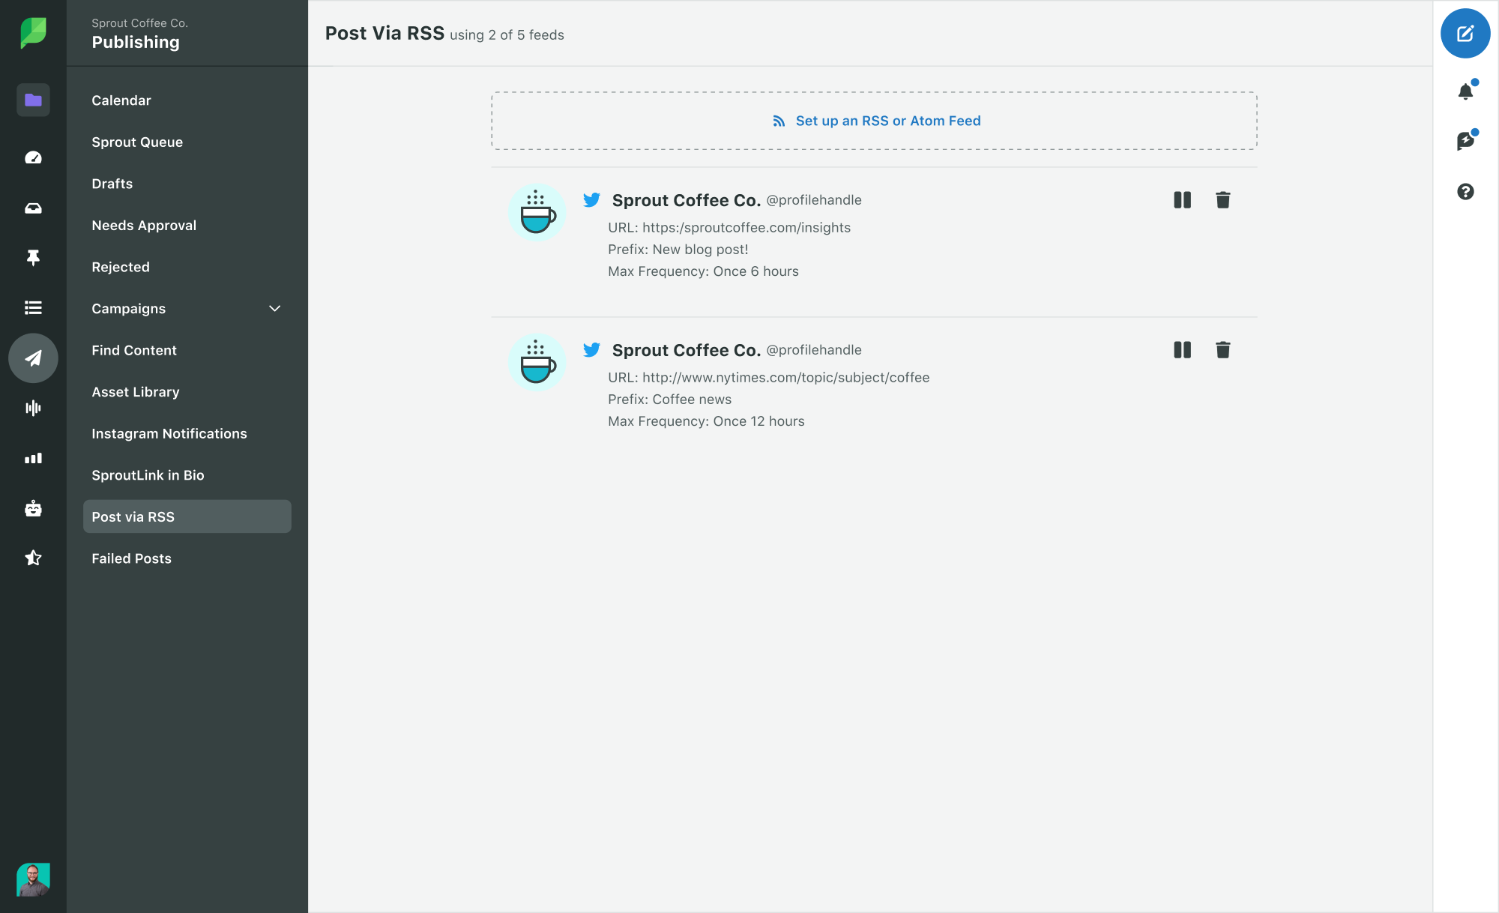This screenshot has width=1499, height=913.
Task: Delete the nytimes coffee feed with trash icon
Action: (1222, 349)
